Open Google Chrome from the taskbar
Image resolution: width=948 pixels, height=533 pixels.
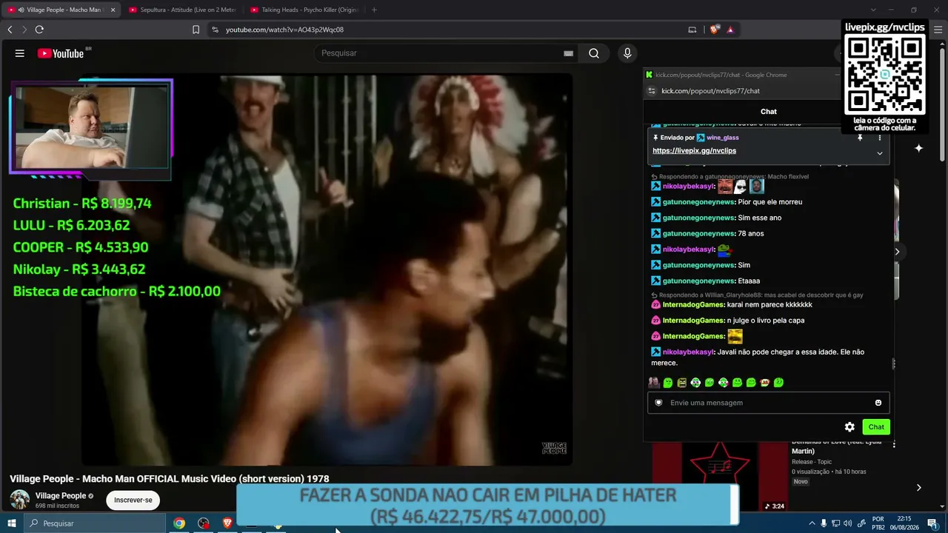(x=179, y=523)
